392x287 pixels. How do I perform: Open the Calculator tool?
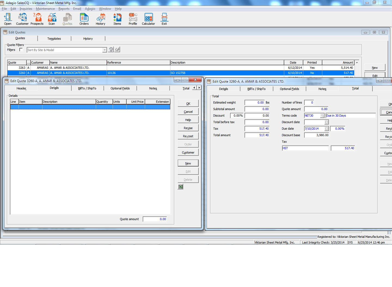point(148,19)
